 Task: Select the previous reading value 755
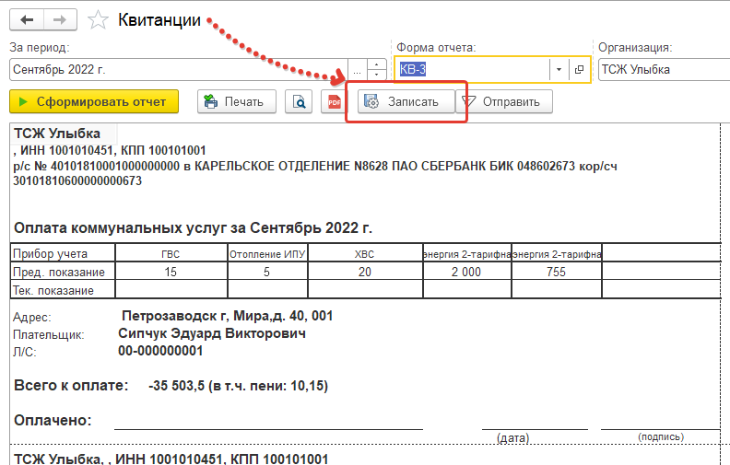[556, 272]
